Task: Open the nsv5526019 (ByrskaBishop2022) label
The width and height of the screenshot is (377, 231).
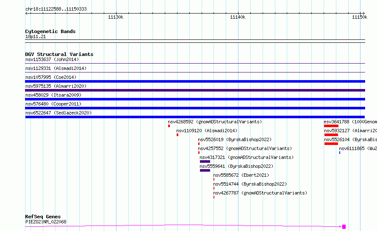Action: (235, 139)
